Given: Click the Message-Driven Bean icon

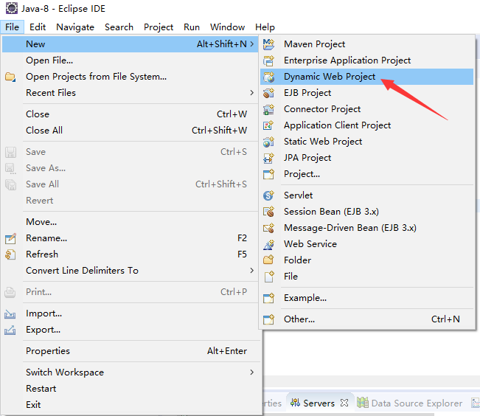Looking at the screenshot, I should click(268, 228).
